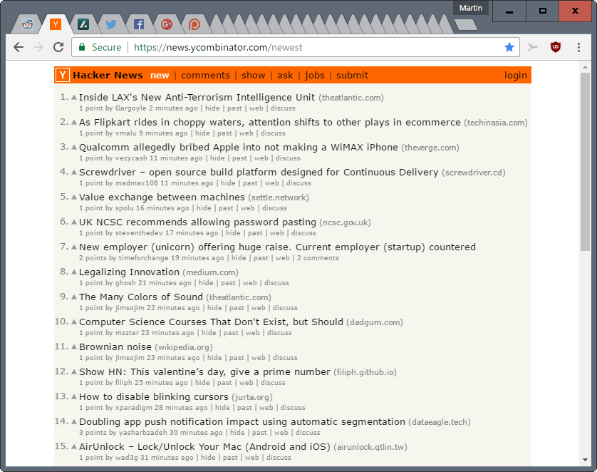Upvote the Brownian noise story

[74, 347]
